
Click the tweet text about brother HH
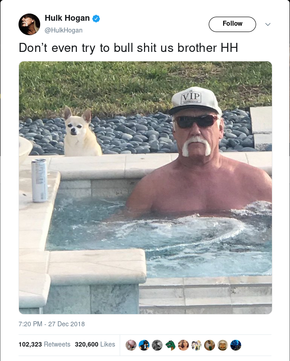pyautogui.click(x=128, y=48)
